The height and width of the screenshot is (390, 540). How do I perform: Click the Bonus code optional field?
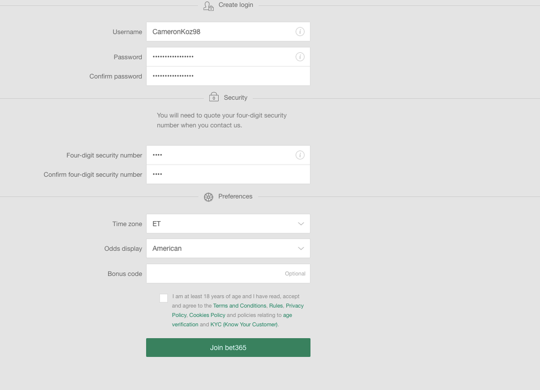[228, 273]
